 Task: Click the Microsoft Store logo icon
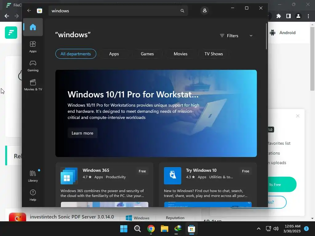(40, 11)
